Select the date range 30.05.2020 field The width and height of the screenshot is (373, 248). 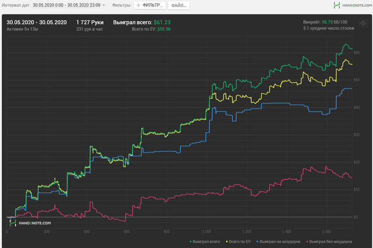pyautogui.click(x=67, y=5)
